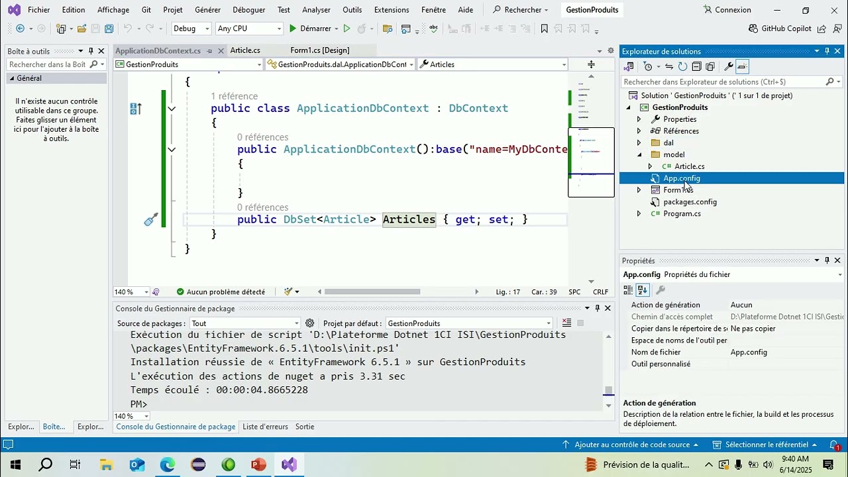Click the Rechercher search button in title bar
Viewport: 848px width, 477px height.
point(521,10)
